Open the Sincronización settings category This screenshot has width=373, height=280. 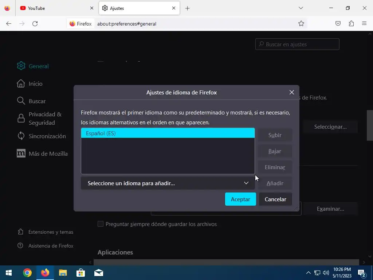pyautogui.click(x=42, y=136)
